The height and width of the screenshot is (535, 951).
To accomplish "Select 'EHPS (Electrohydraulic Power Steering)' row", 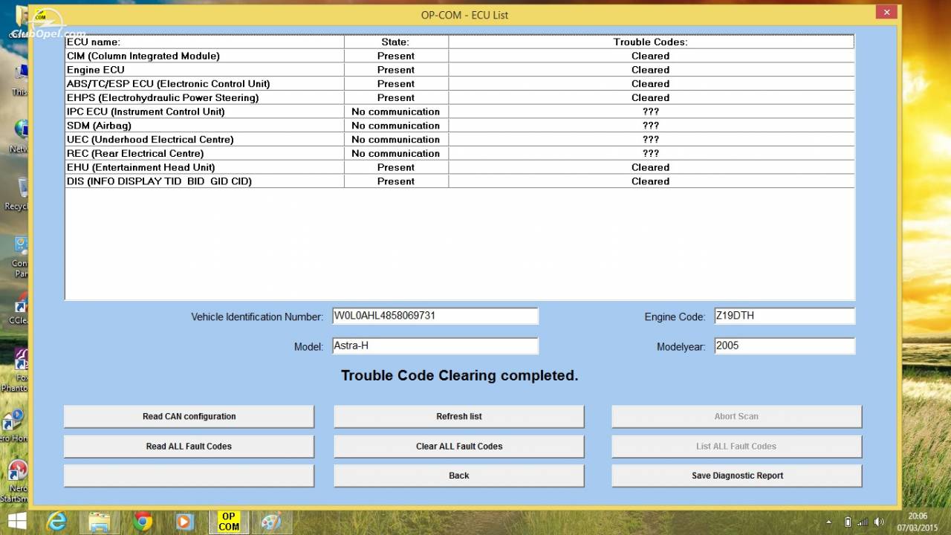I will (459, 97).
